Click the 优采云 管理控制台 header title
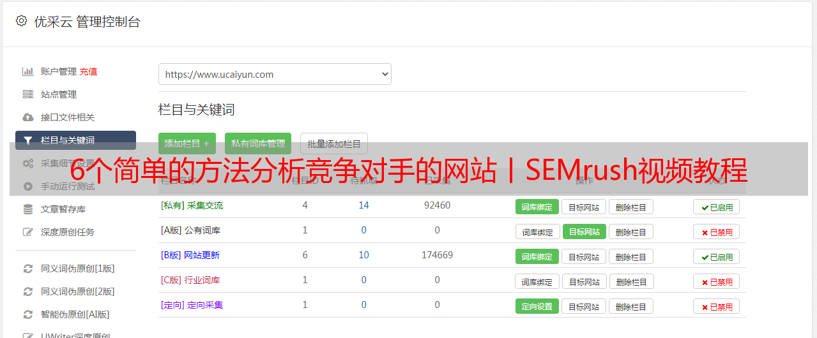 tap(87, 22)
